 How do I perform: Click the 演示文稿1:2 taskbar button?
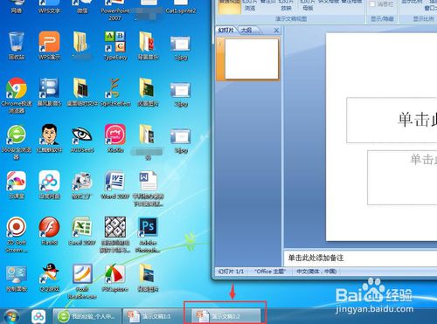coord(225,316)
